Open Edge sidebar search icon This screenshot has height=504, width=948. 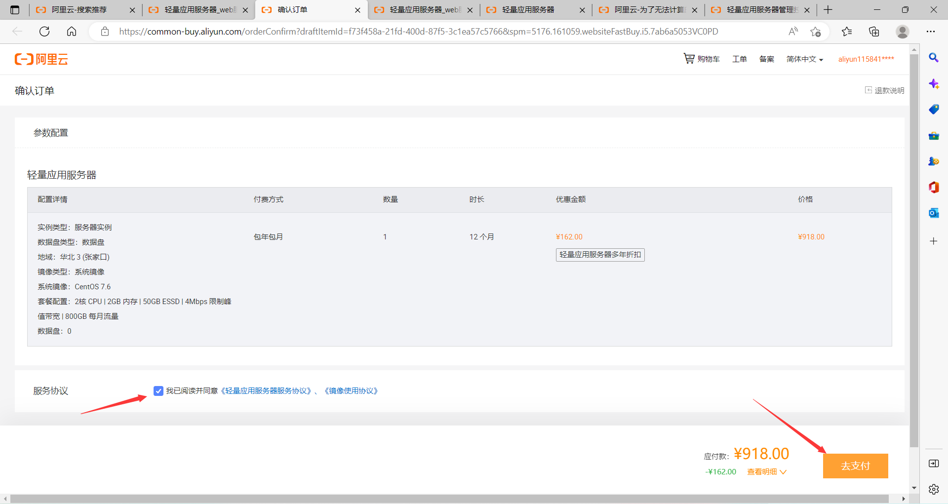pyautogui.click(x=933, y=58)
